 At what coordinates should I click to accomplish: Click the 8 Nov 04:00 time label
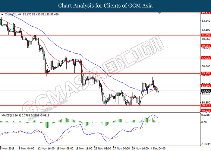[x=27, y=149]
